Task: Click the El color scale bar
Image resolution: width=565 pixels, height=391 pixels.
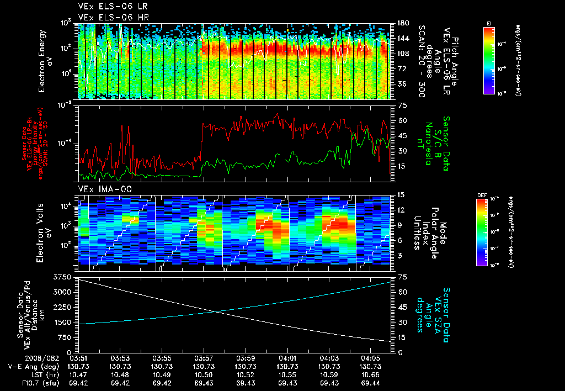Action: pyautogui.click(x=489, y=60)
